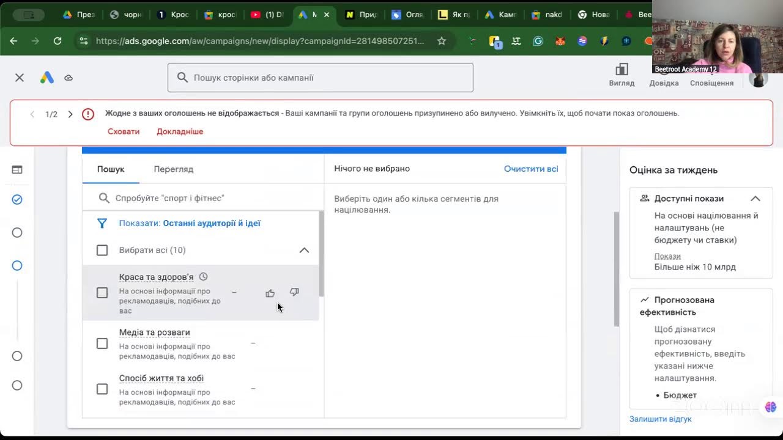
Task: Click the Покази label in the estimate
Action: 667,256
